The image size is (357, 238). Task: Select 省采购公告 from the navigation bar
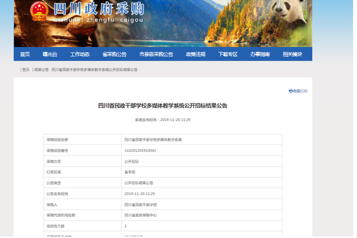click(x=114, y=54)
